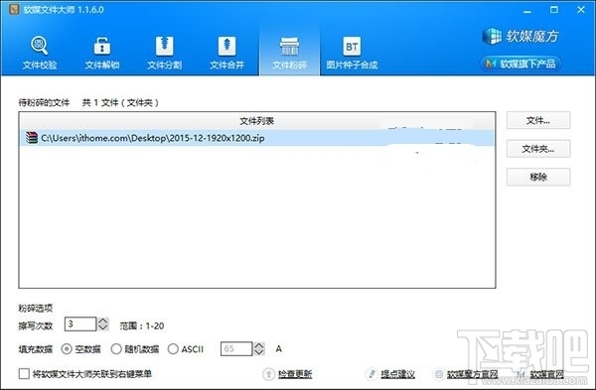Open the 文件分割 file split tool
The width and height of the screenshot is (596, 390).
[x=164, y=53]
